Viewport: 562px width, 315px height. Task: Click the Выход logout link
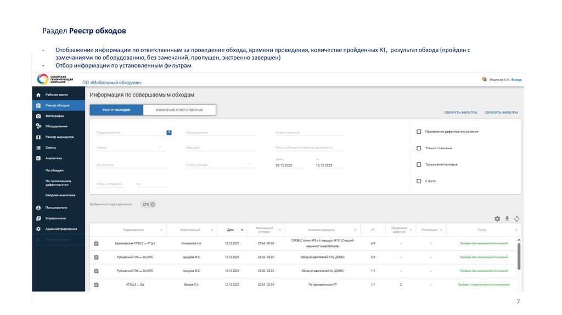(x=516, y=80)
